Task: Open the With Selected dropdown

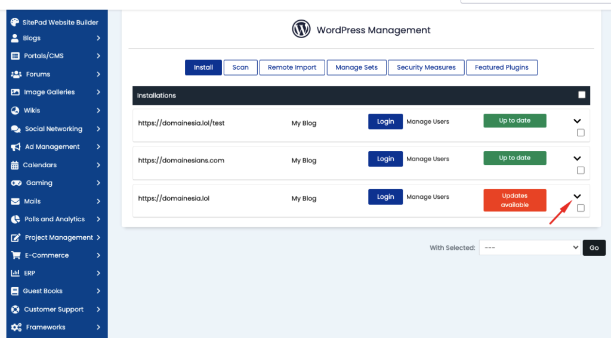Action: 530,248
